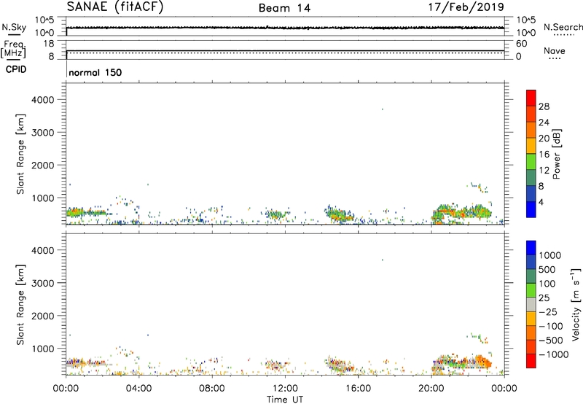Click the power echo cluster near 20:00–23:00
The width and height of the screenshot is (583, 404).
pos(461,213)
